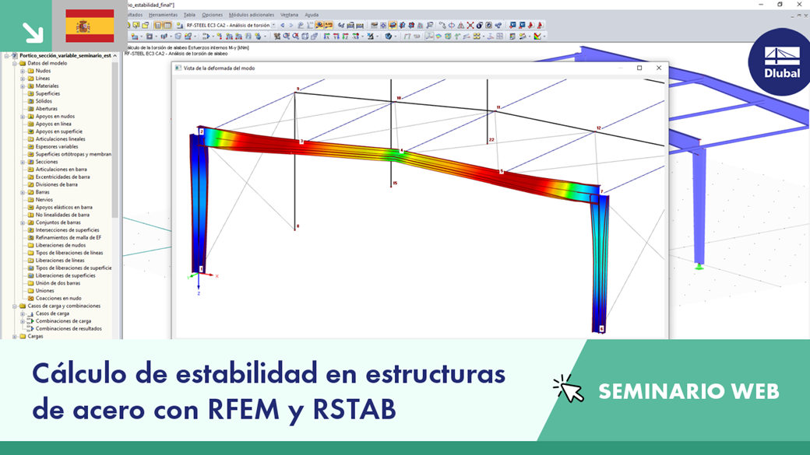810x455 pixels.
Task: Click 'RF-STEEL EC3 CA2 - Análisis de torsión de alabeo' label
Action: point(176,54)
